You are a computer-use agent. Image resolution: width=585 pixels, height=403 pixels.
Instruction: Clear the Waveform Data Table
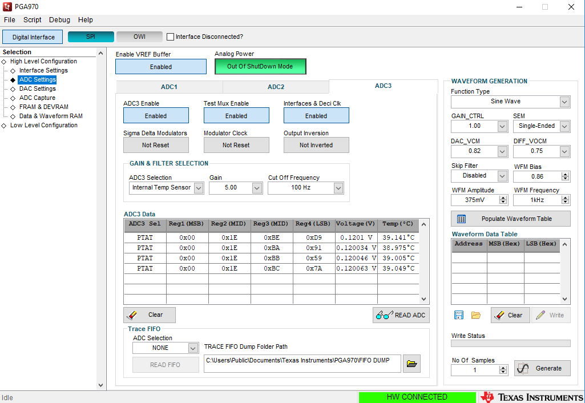510,315
